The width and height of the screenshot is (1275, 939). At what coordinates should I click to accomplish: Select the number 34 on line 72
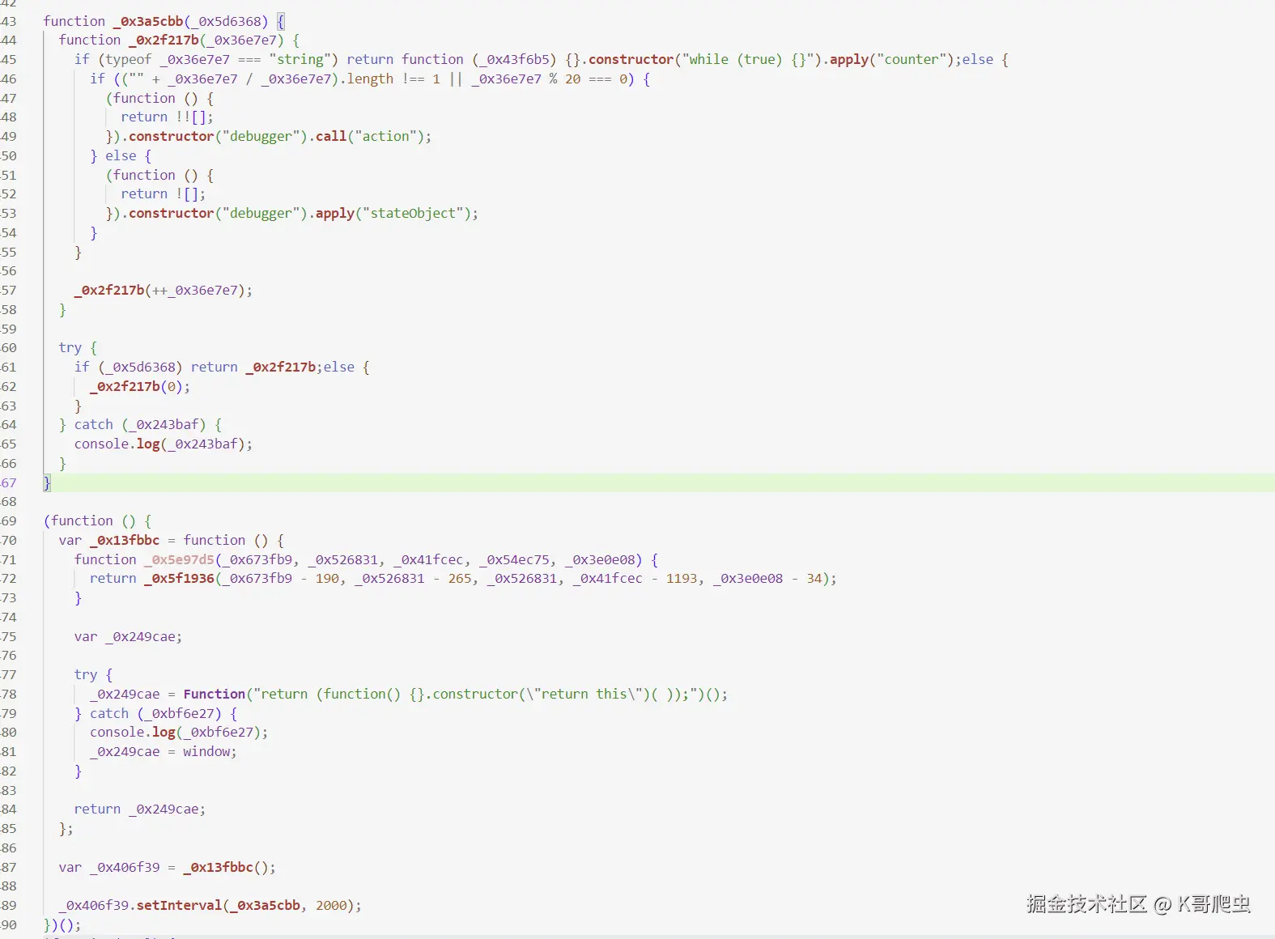pos(814,578)
